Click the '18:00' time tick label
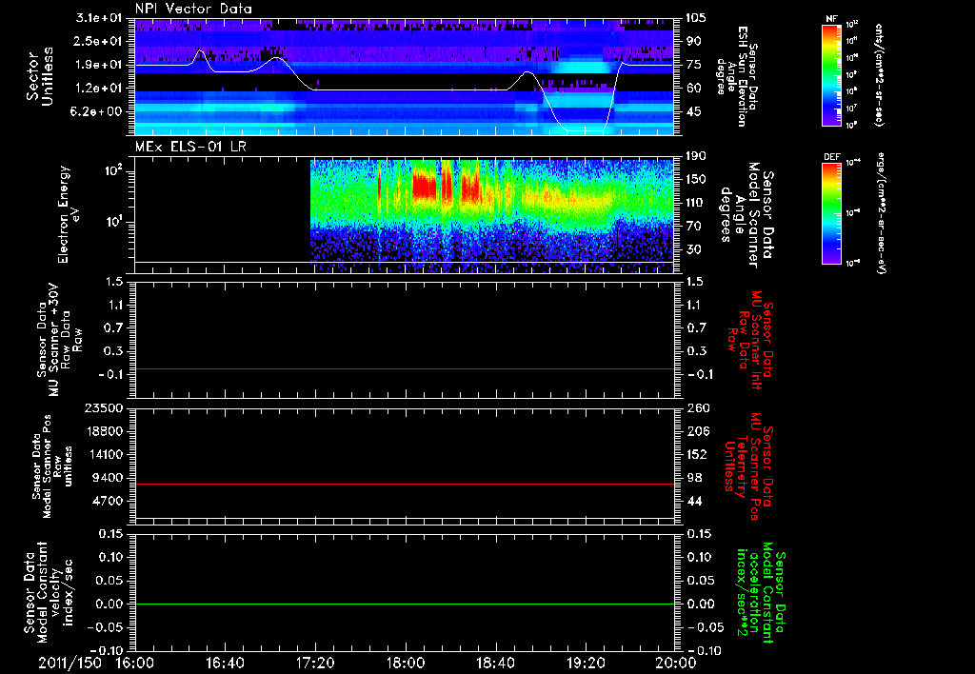This screenshot has width=975, height=674. pos(406,663)
